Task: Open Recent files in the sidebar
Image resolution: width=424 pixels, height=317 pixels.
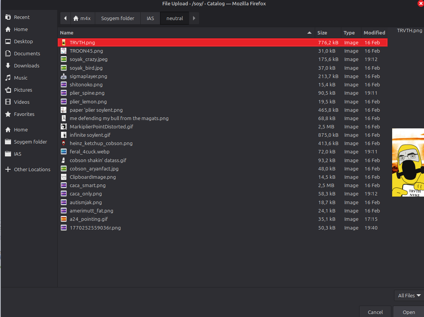Action: (22, 17)
